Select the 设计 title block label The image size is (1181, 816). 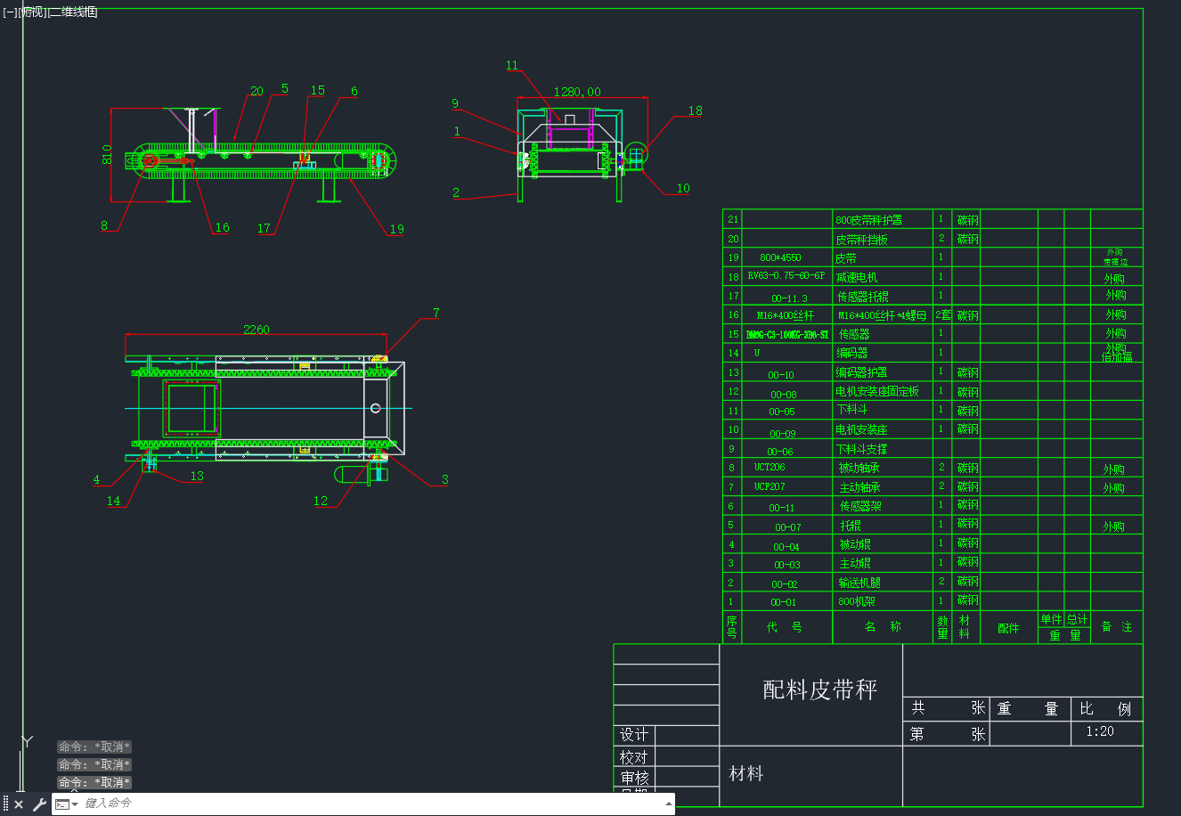tap(634, 735)
